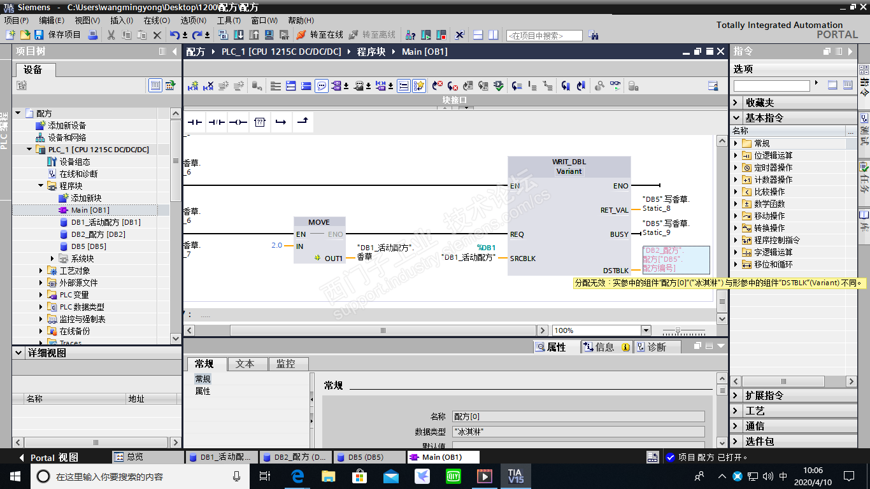Upload from device using the toolbar icon

[253, 34]
